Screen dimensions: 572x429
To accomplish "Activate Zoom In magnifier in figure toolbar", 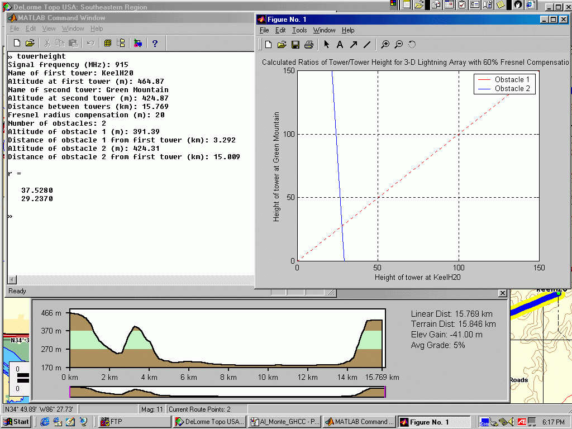I will pyautogui.click(x=385, y=45).
